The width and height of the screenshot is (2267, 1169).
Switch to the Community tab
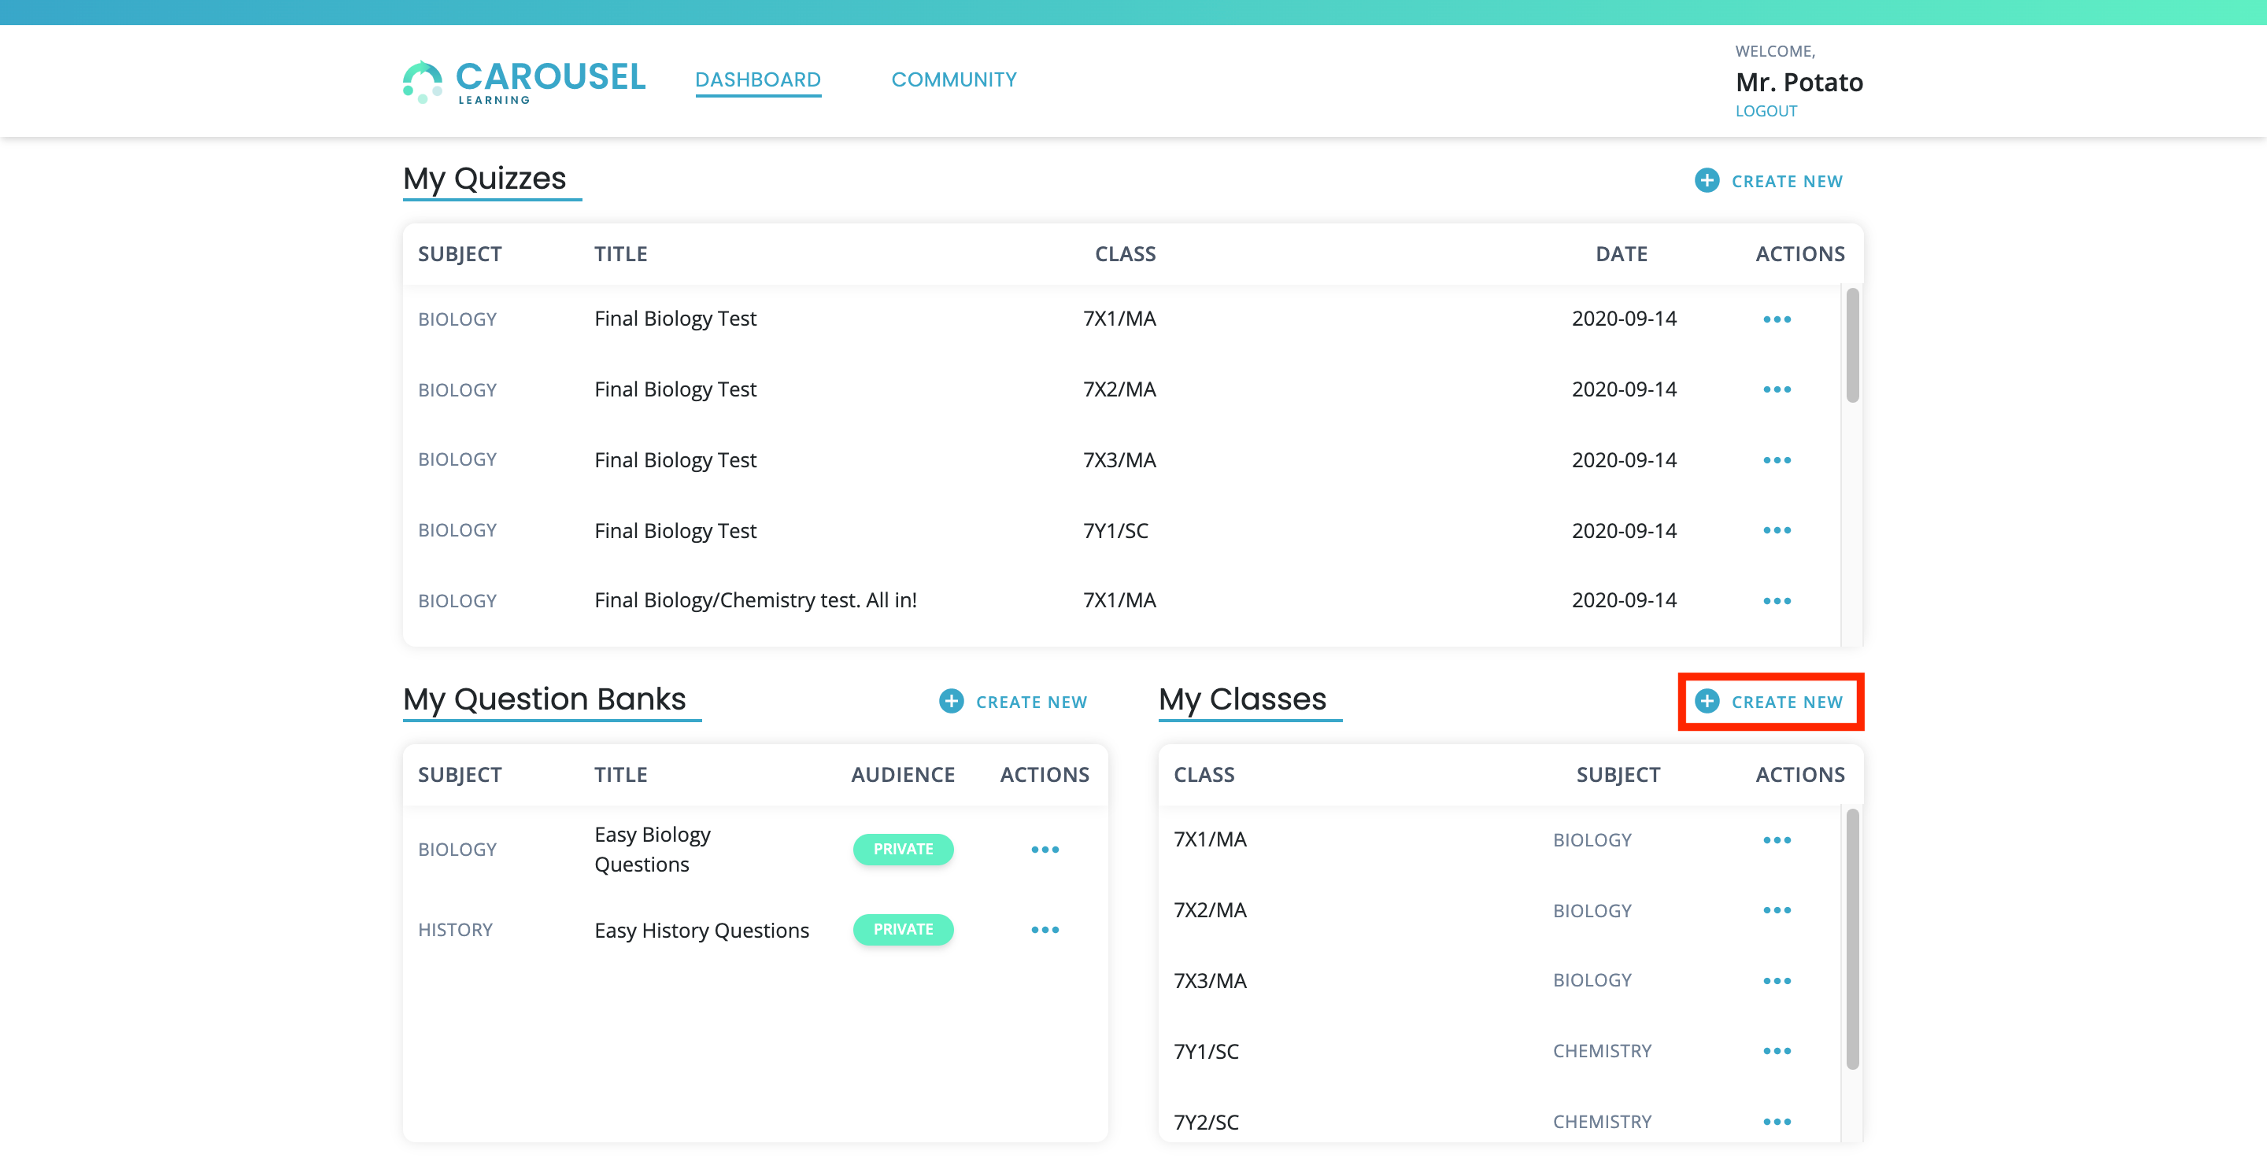[954, 80]
